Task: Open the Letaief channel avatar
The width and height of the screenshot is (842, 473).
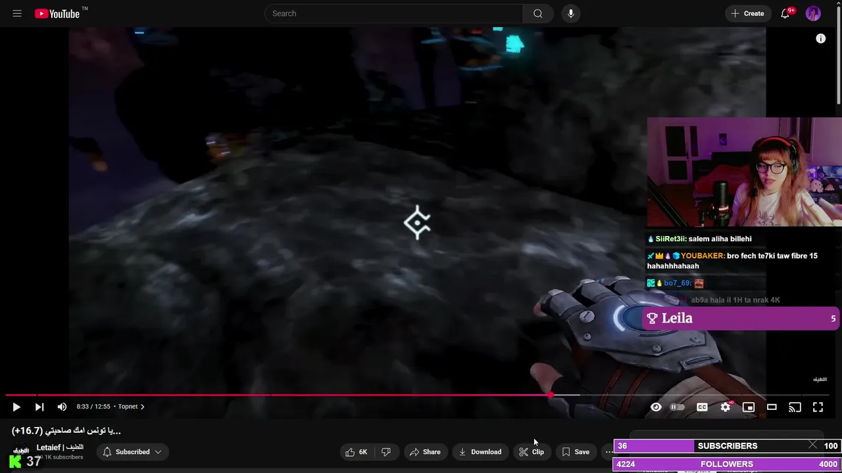Action: 21,452
